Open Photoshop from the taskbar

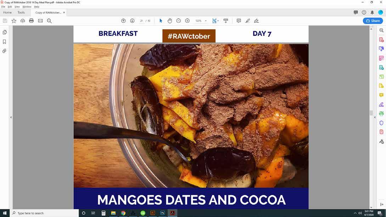pos(162,213)
